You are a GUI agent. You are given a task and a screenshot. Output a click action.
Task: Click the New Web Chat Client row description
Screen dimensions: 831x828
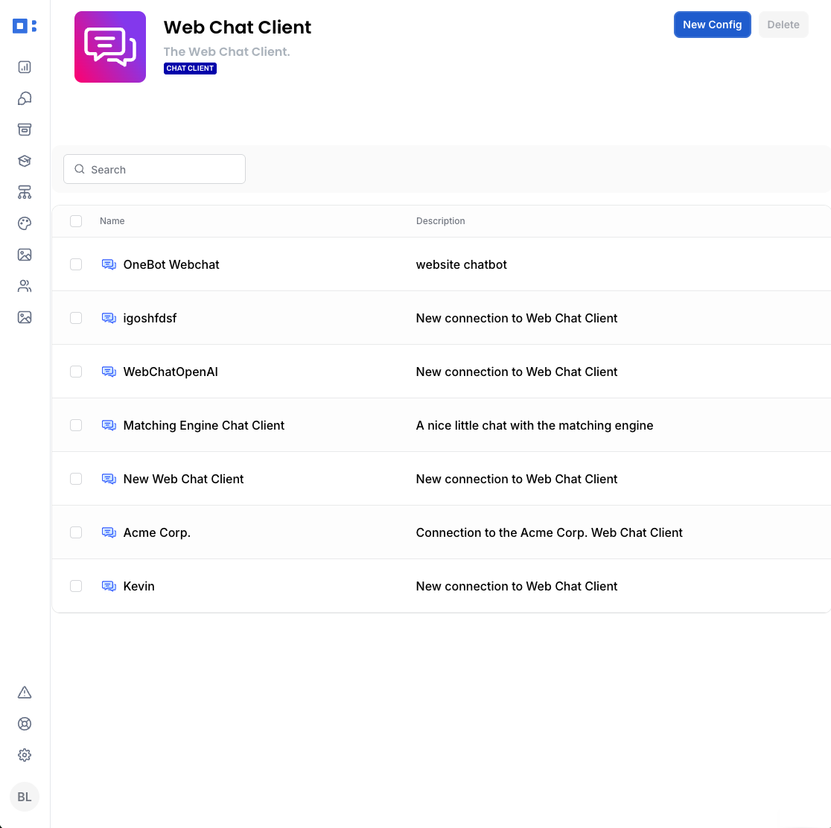517,479
